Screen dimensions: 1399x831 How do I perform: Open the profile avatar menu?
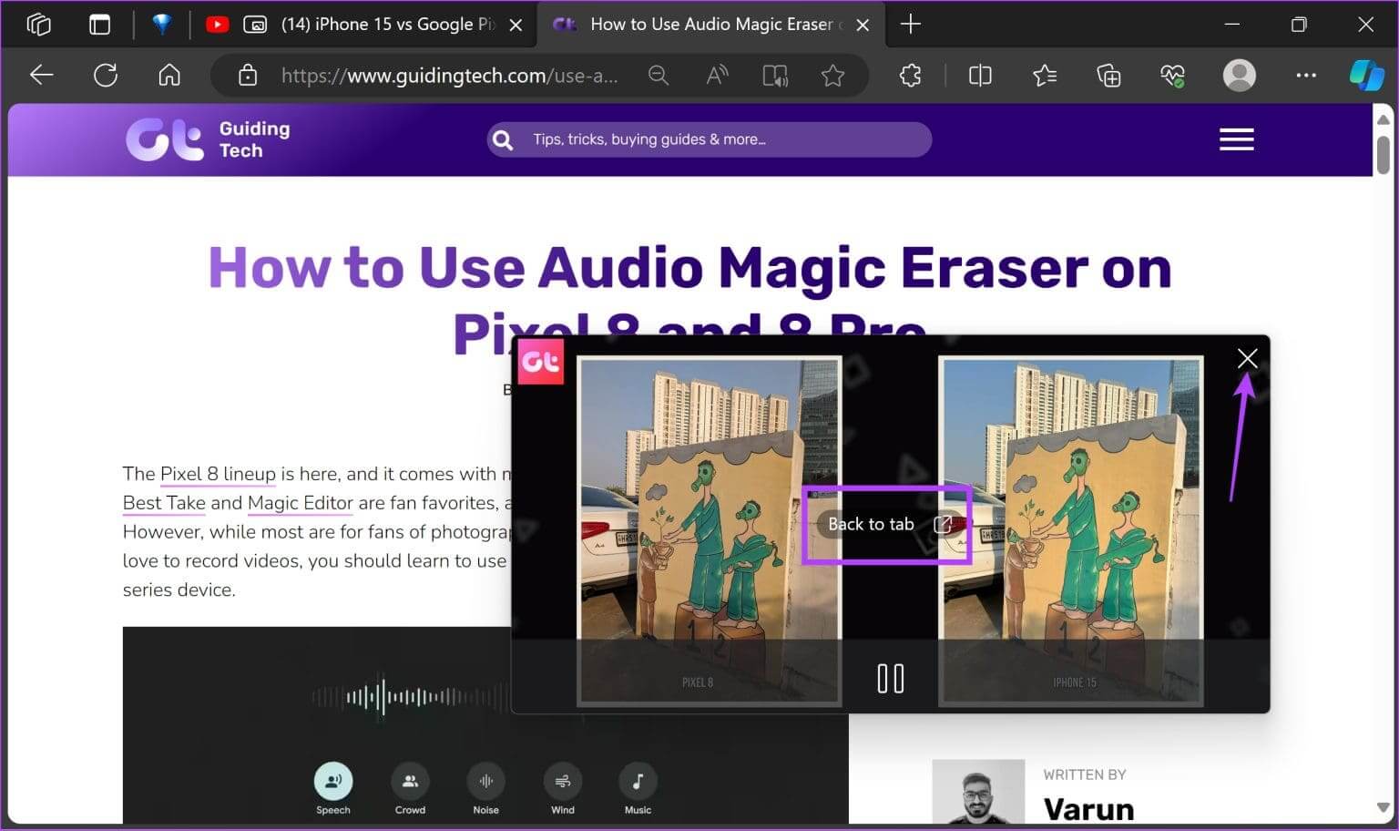pyautogui.click(x=1239, y=76)
